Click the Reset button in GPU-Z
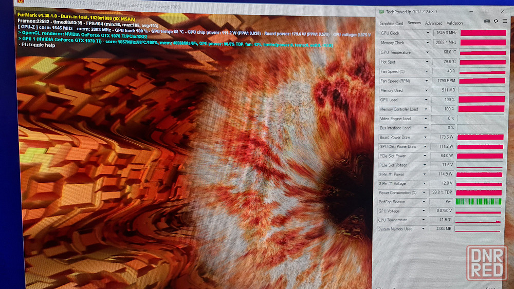 coord(491,288)
